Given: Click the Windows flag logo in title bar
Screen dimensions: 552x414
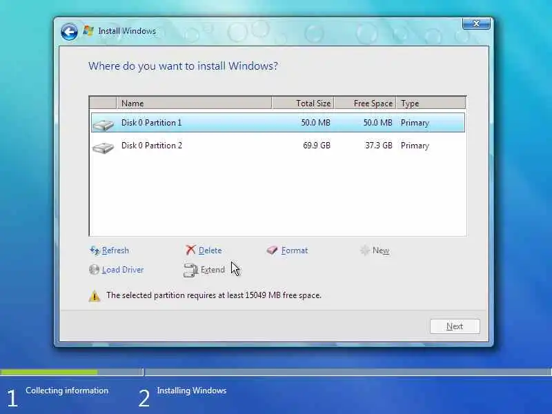Looking at the screenshot, I should click(88, 30).
